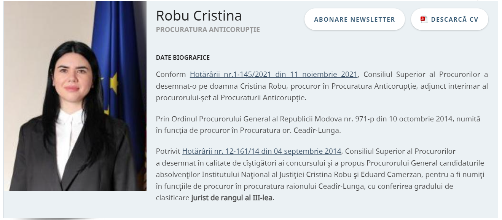Screen dimensions: 502x220
Task: Subscribe via the Abonare Newsletter button
Action: coord(354,19)
